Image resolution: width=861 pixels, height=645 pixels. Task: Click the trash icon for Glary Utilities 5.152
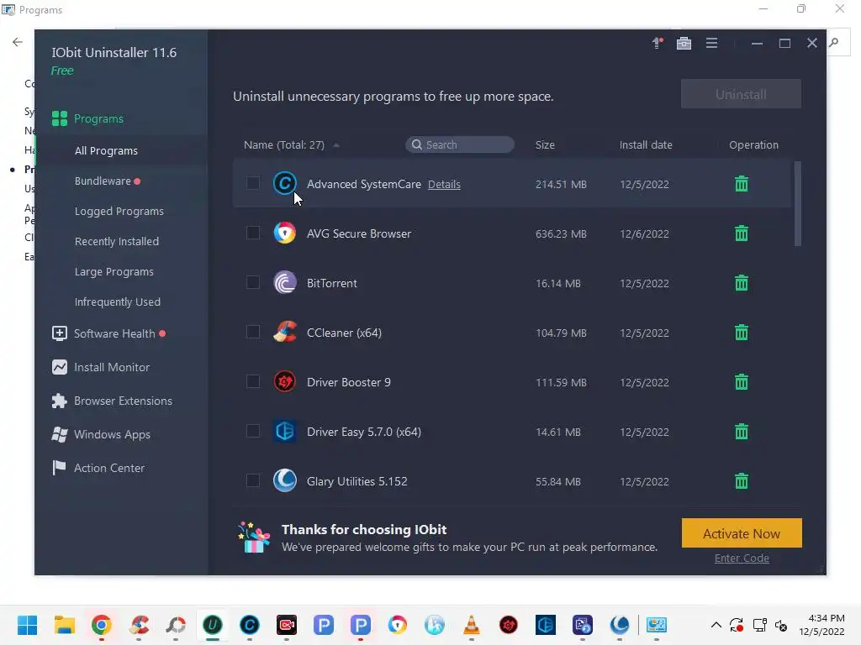[742, 481]
